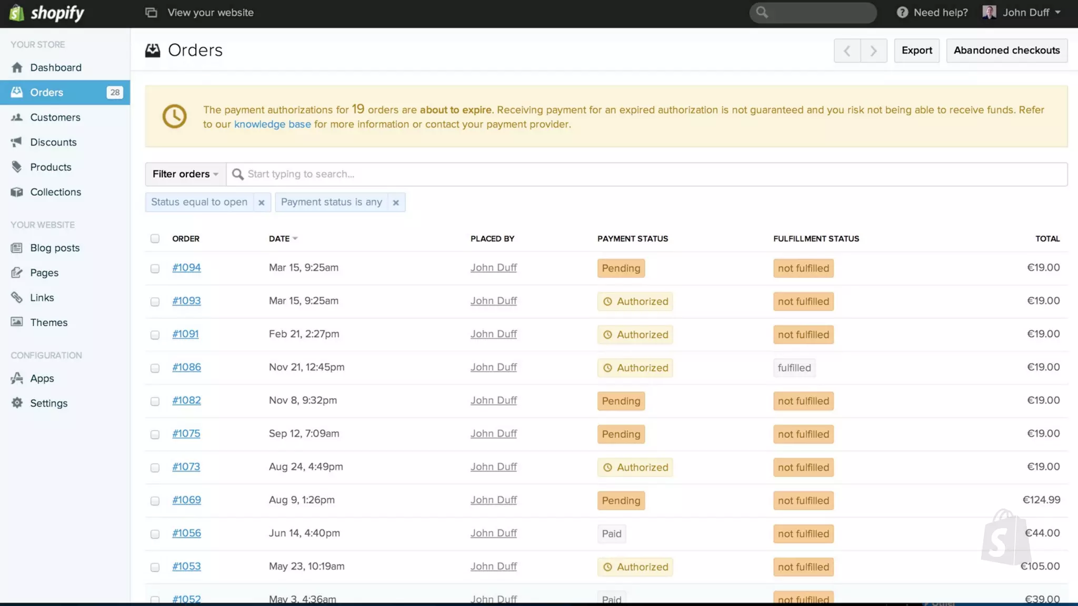Click the Products tag icon
1078x606 pixels.
tap(17, 167)
